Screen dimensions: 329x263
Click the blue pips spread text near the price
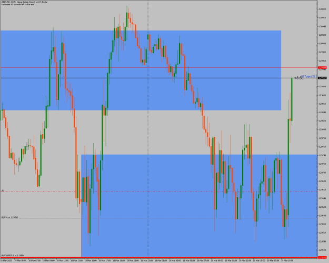point(309,76)
